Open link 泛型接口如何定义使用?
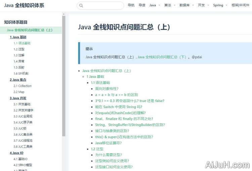 point(114,167)
